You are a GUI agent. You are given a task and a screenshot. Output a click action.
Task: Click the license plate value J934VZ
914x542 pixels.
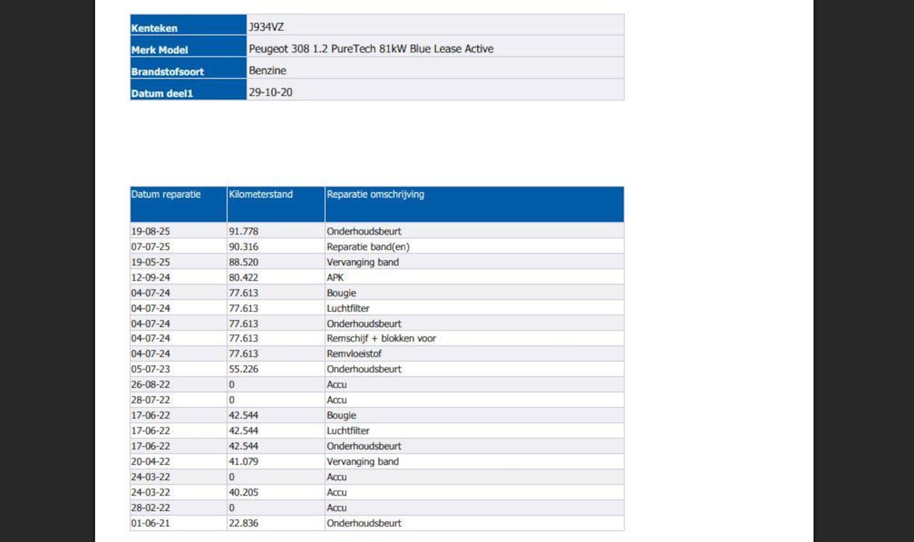click(266, 27)
